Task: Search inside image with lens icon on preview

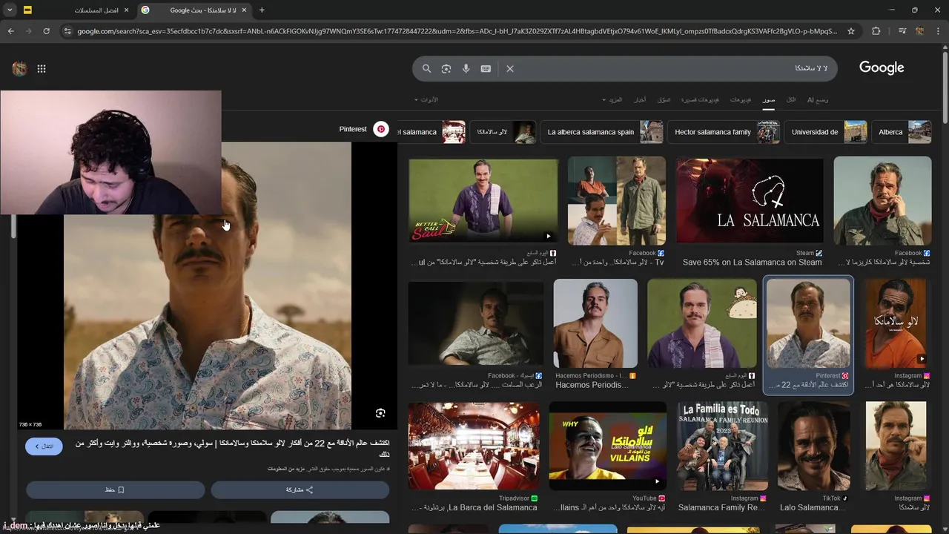Action: point(380,413)
